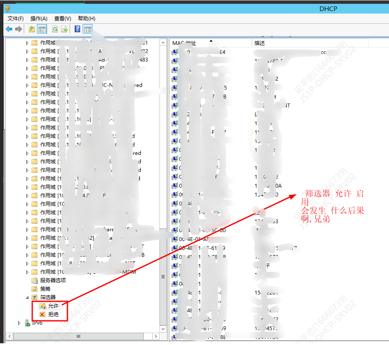Viewport: 389px width, 345px height.
Task: Expand the IPv6 server node
Action: click(x=19, y=323)
